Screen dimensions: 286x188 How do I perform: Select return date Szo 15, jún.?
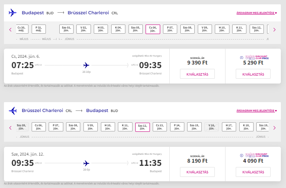coord(194,127)
